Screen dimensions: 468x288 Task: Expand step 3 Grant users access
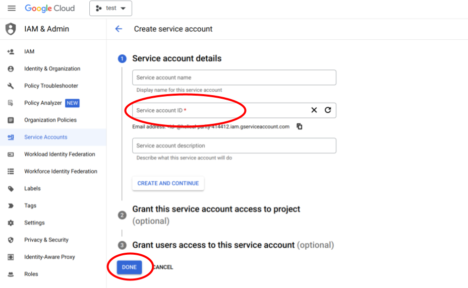coord(213,245)
